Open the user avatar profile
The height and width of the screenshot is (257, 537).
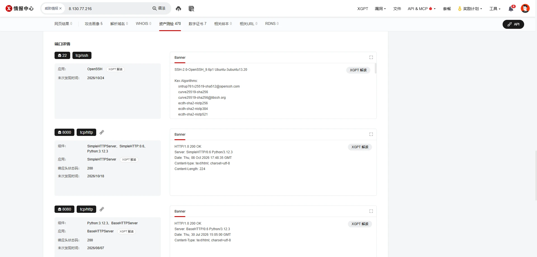click(x=525, y=8)
